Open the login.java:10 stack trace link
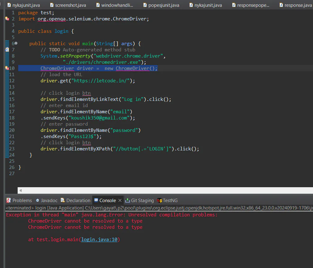 click(99, 239)
